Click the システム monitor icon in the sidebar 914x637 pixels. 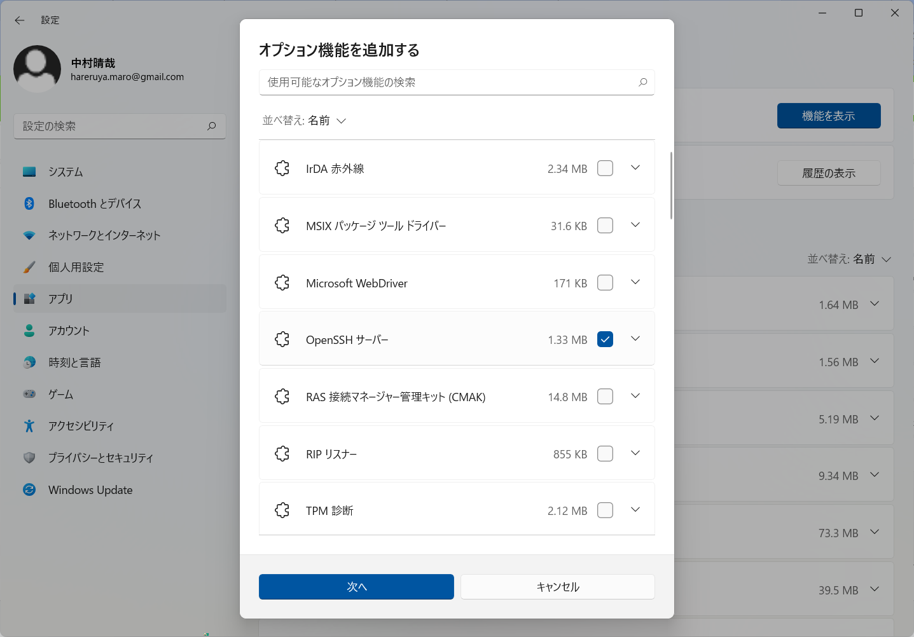click(x=29, y=172)
